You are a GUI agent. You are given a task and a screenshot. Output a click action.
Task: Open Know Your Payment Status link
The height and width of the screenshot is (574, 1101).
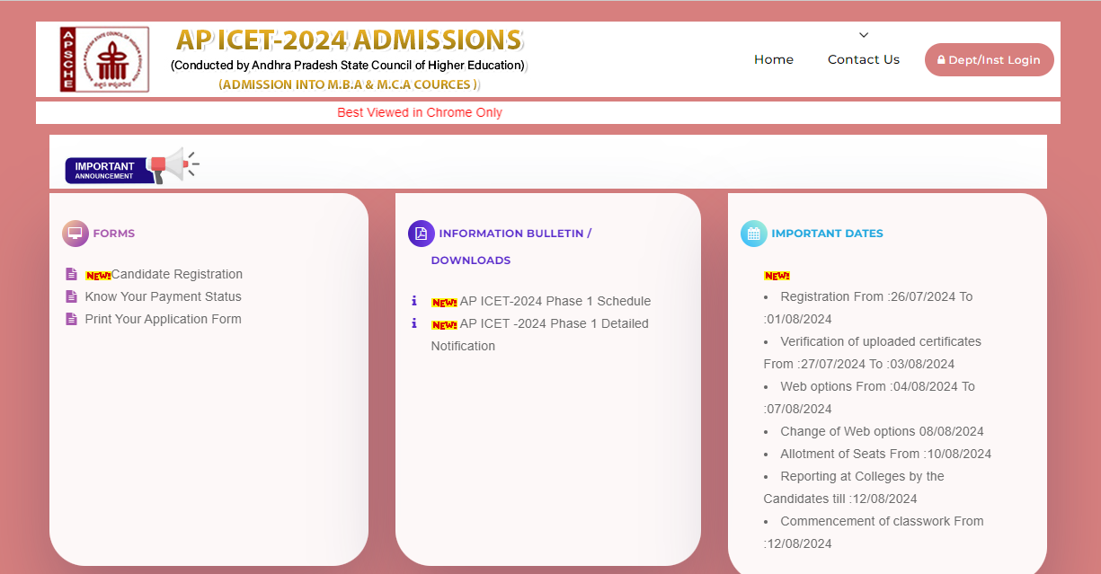[x=164, y=296]
